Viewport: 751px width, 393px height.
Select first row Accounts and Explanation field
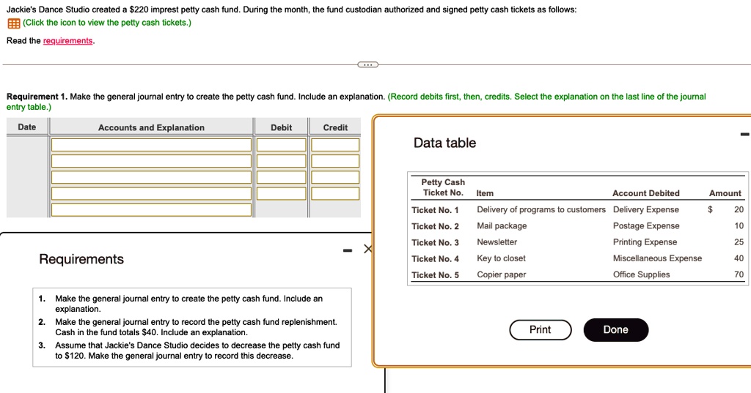151,144
